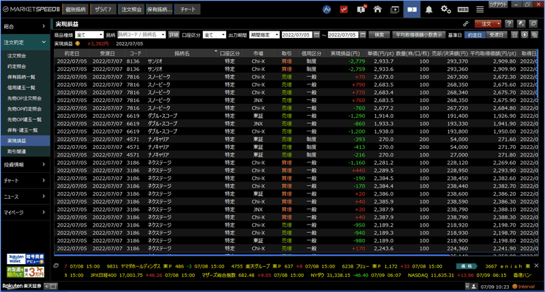
Task: Open the red chart icon in top toolbar
Action: 344,10
